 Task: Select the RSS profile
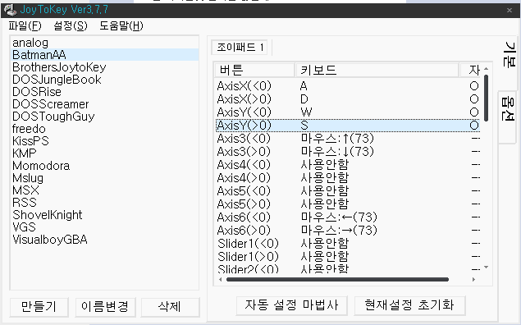105,203
